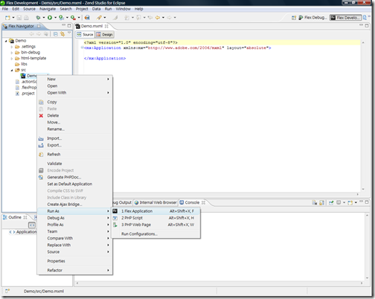Select Run As in context menu
Image resolution: width=375 pixels, height=299 pixels.
coord(74,211)
